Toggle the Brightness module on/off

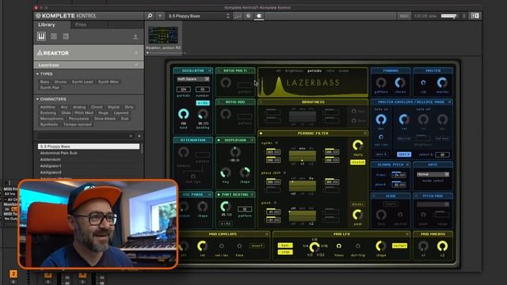261,102
